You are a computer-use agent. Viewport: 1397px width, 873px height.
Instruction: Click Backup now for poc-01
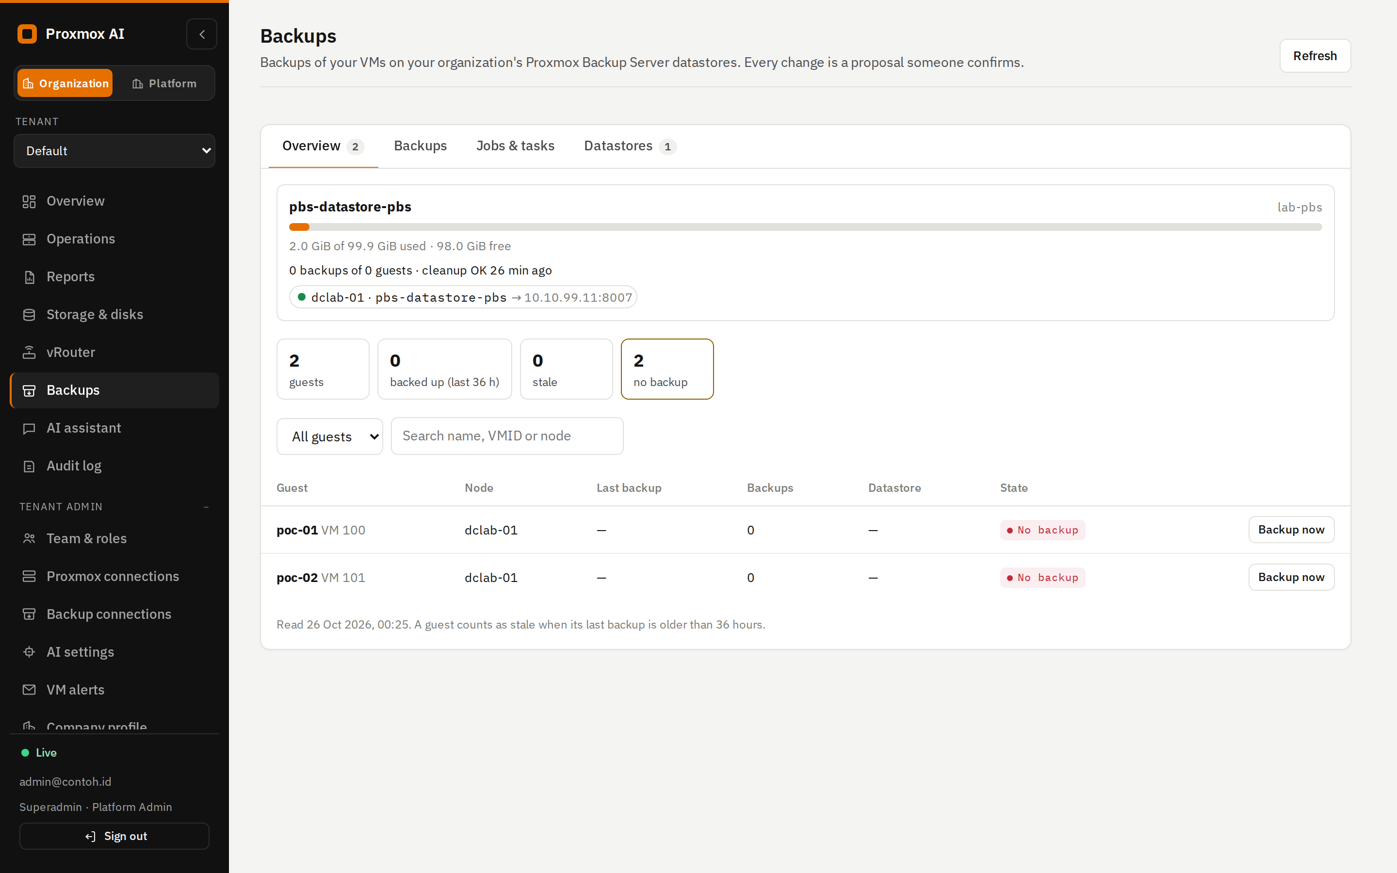[1291, 530]
